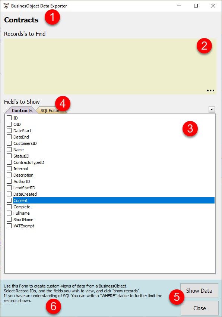This screenshot has width=222, height=317.
Task: Enable the VATExempt checkbox
Action: pyautogui.click(x=9, y=226)
